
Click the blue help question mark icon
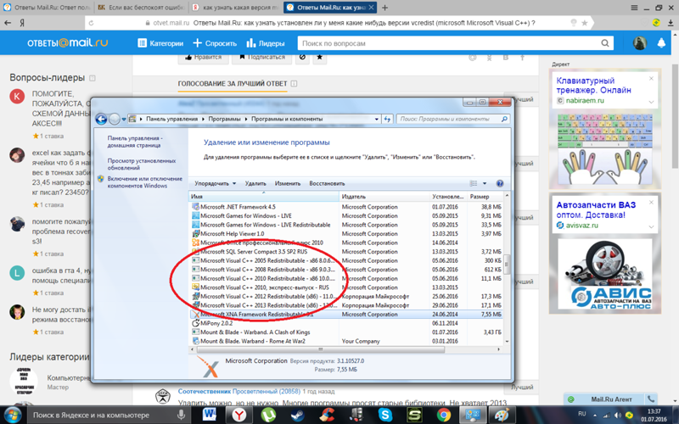500,183
